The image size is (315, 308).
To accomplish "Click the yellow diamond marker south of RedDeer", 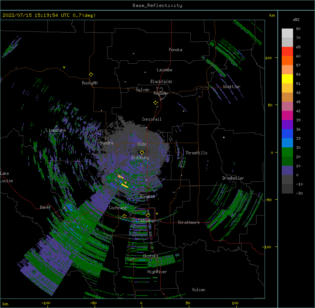I will point(155,103).
